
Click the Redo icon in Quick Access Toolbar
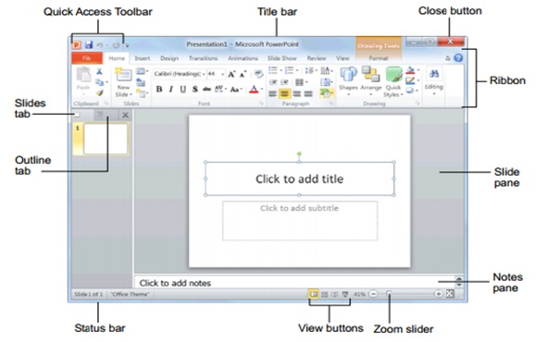click(x=117, y=45)
